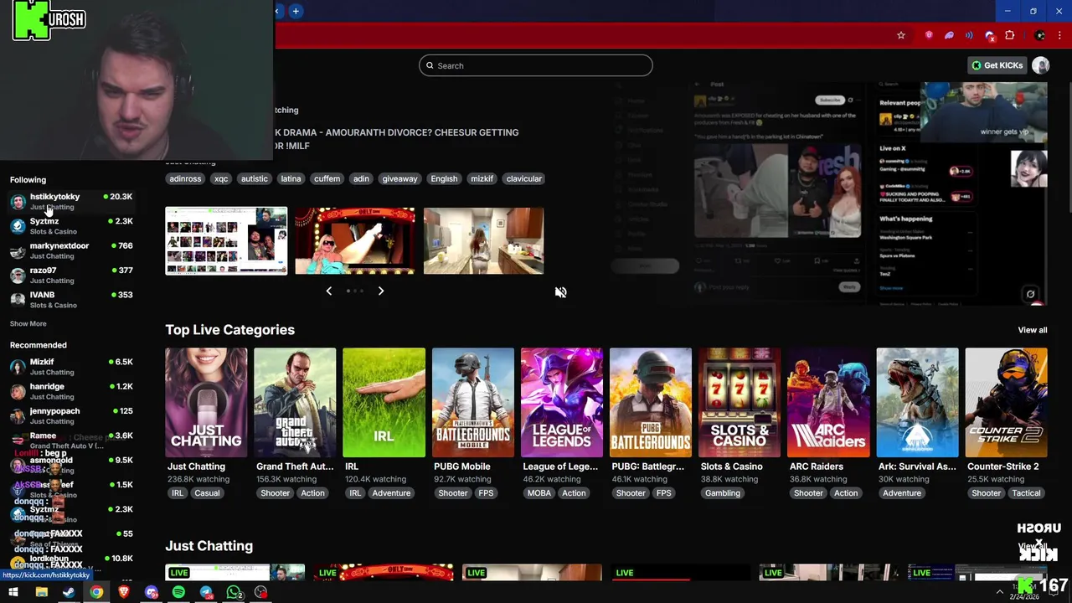Click the Get KICKs button
Image resolution: width=1072 pixels, height=603 pixels.
[x=997, y=65]
